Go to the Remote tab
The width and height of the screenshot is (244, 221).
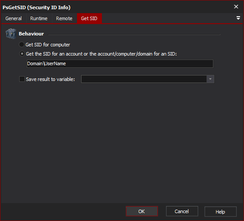pos(64,18)
